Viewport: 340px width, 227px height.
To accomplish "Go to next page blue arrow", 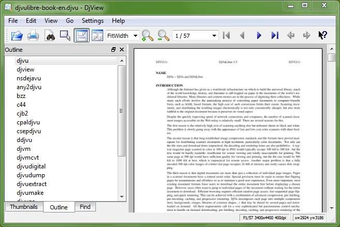I will tap(259, 35).
